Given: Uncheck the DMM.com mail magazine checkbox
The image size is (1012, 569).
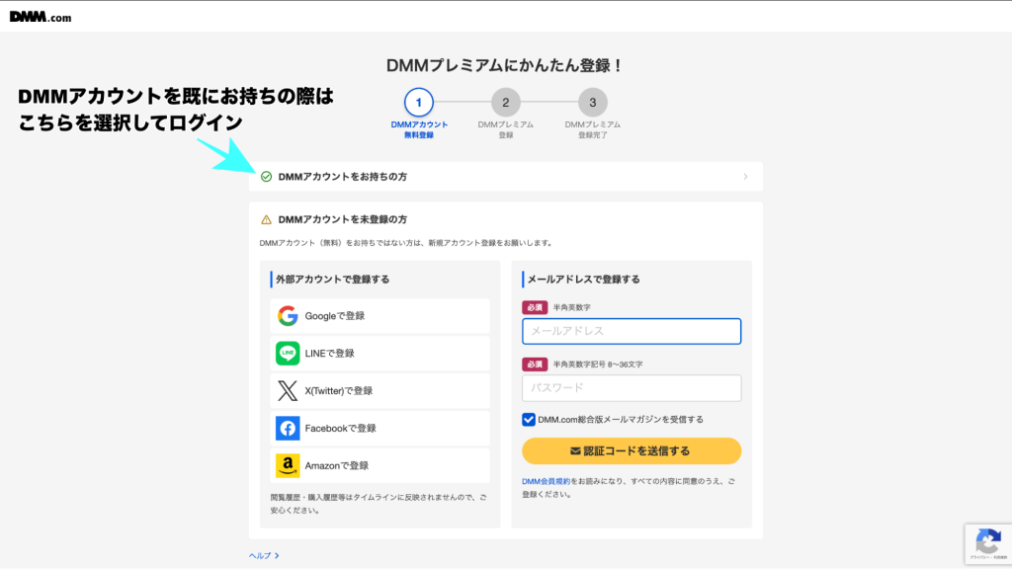Looking at the screenshot, I should click(x=529, y=420).
